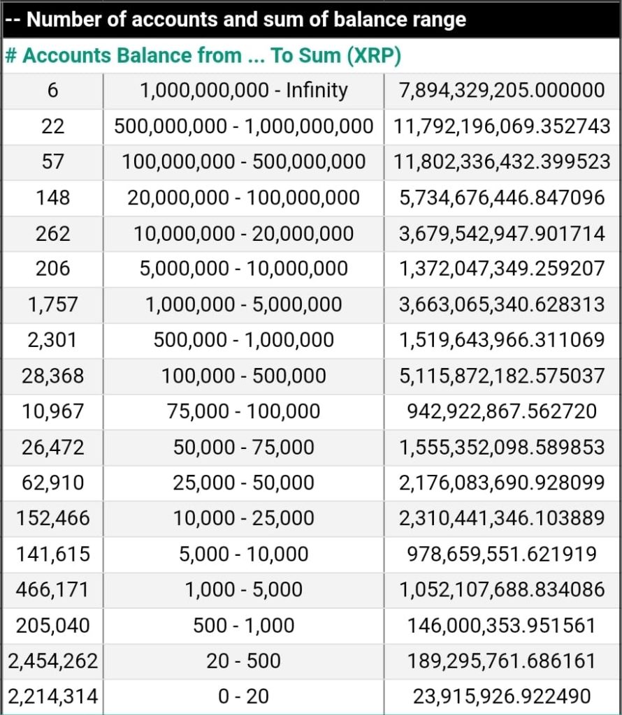Click the account count 262 cell
Screen dimensions: 622x715
[52, 233]
